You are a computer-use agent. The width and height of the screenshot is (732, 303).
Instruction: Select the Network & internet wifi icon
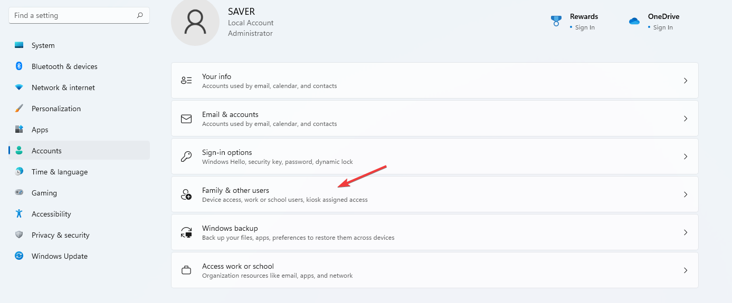pos(19,87)
